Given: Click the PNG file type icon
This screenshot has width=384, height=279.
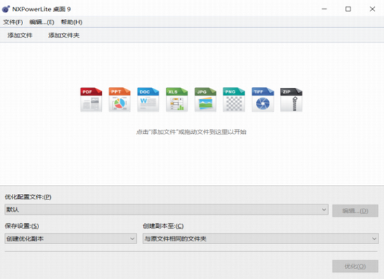Looking at the screenshot, I should click(x=234, y=100).
